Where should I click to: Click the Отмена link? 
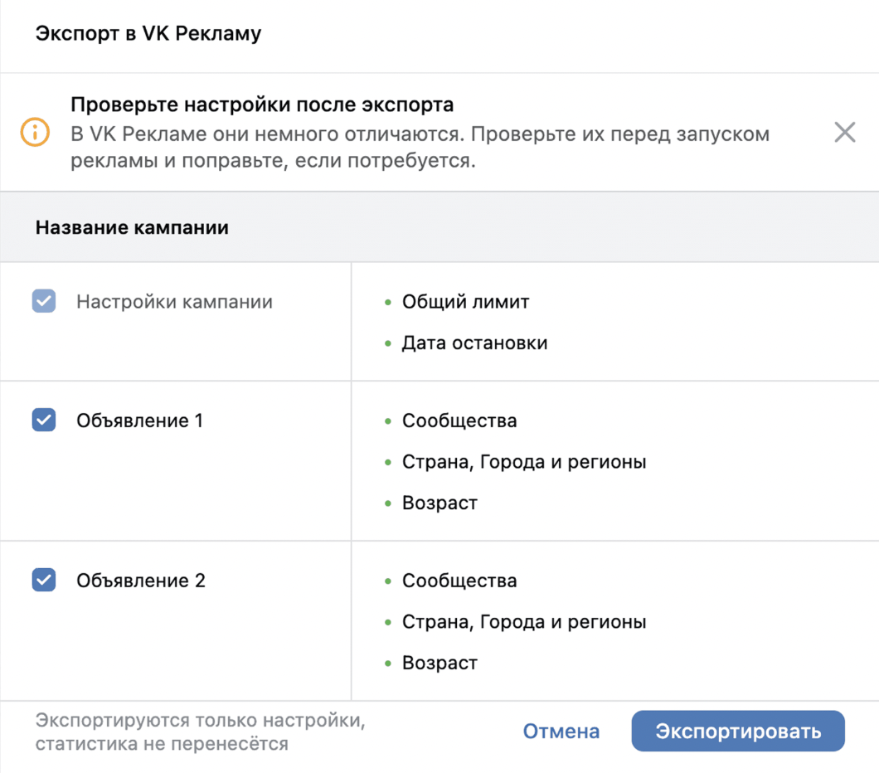click(561, 731)
